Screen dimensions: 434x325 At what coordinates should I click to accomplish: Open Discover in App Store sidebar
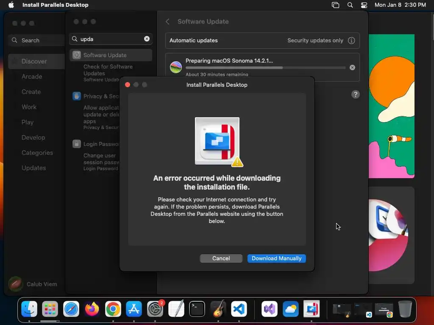coord(36,61)
